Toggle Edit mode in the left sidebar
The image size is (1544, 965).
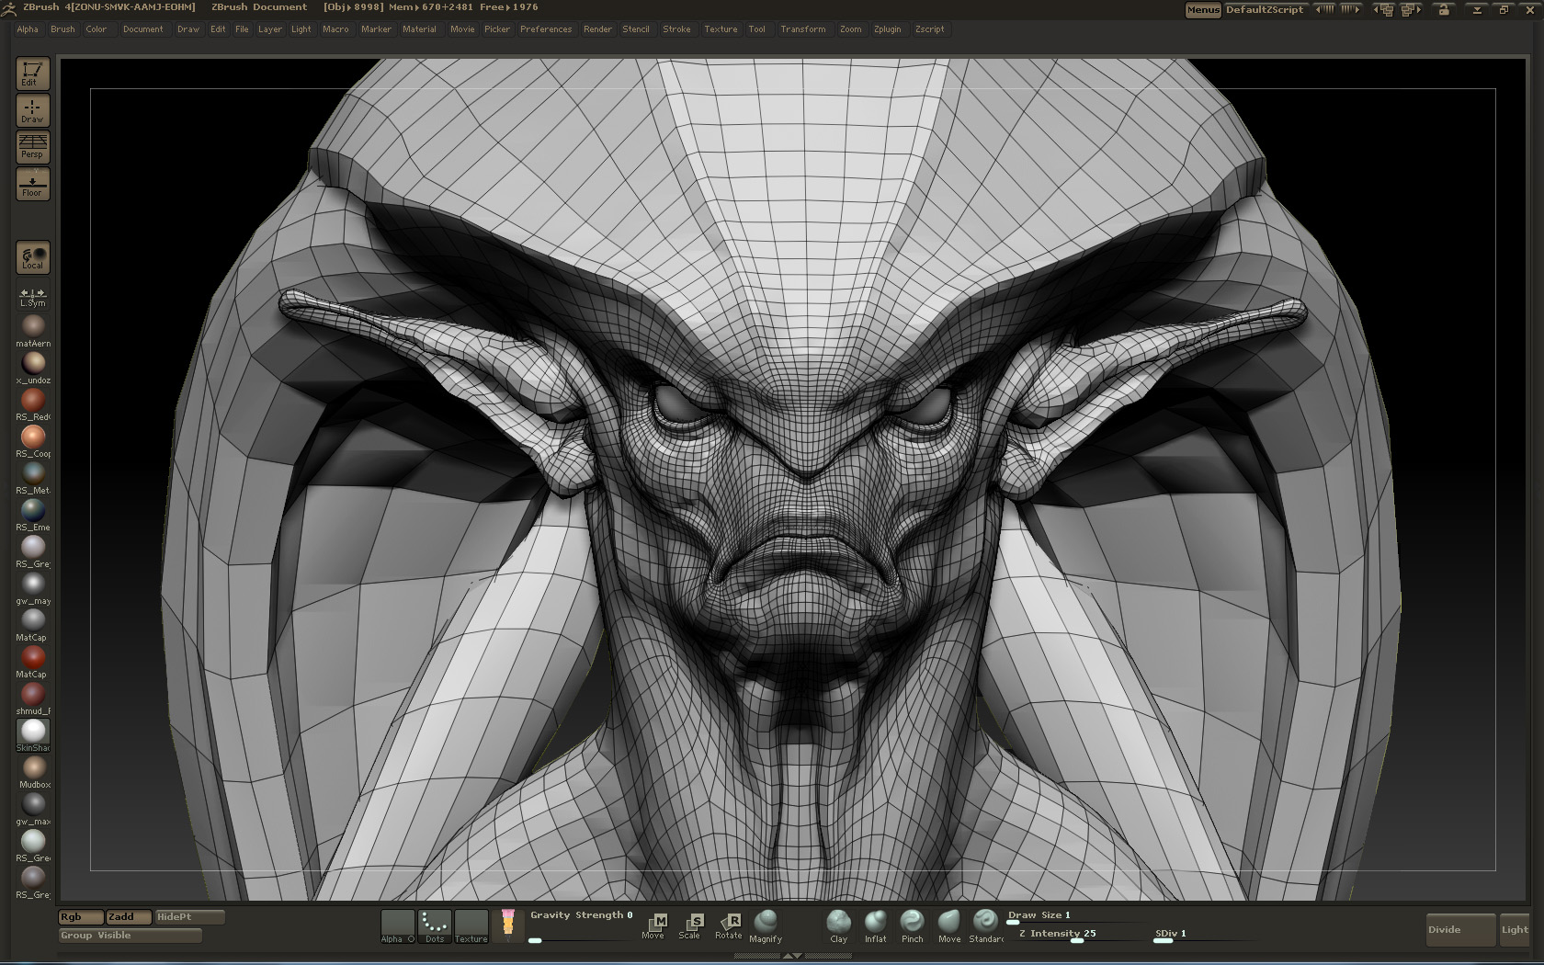click(x=32, y=74)
